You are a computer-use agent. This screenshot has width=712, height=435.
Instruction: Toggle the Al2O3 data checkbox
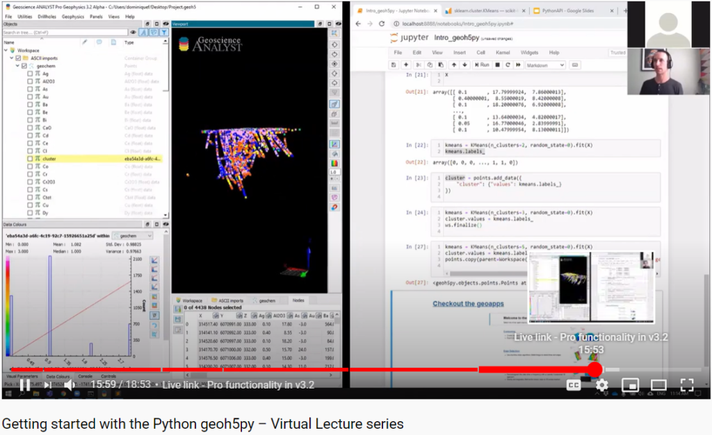point(29,81)
